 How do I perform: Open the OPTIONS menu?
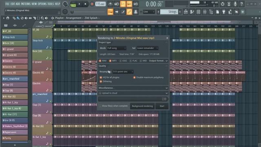tap(42, 4)
